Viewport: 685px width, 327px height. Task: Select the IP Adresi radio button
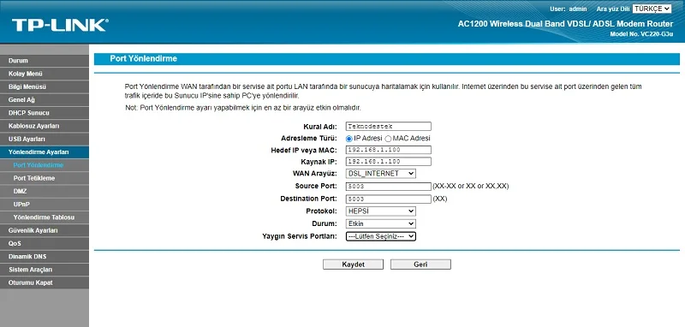[x=349, y=139]
